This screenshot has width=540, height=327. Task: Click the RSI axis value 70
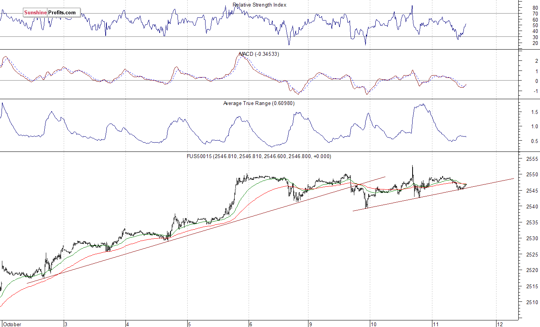pyautogui.click(x=535, y=14)
